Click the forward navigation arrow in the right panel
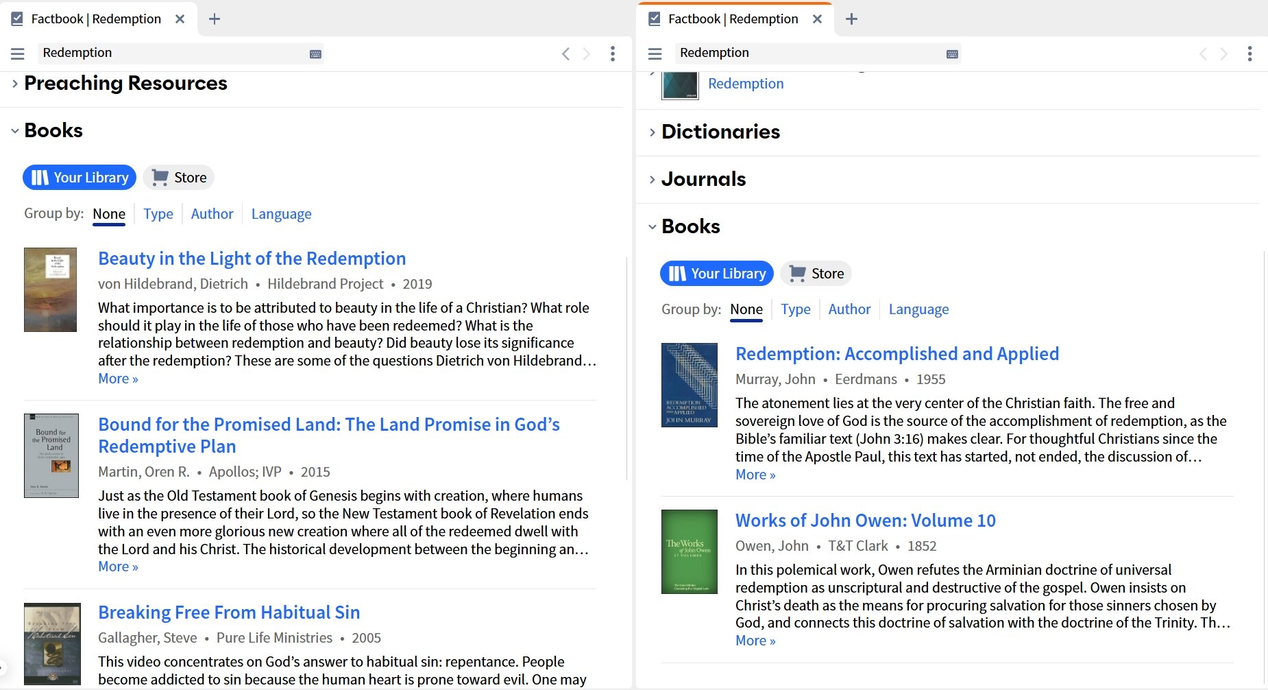 click(1224, 53)
